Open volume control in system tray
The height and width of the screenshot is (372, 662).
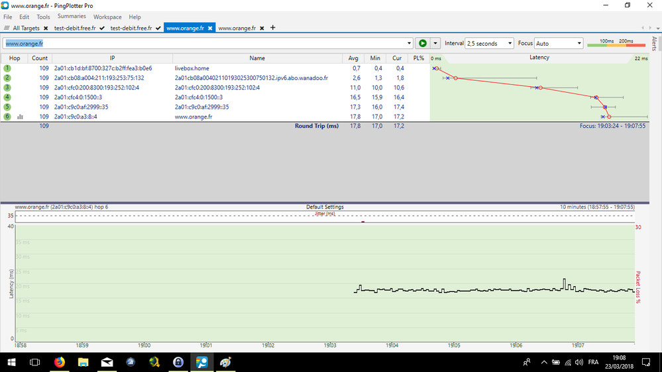(579, 362)
